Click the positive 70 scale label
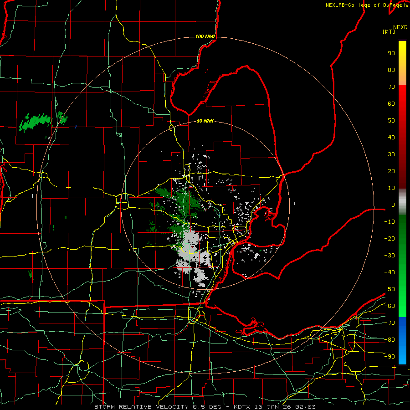 pos(391,87)
